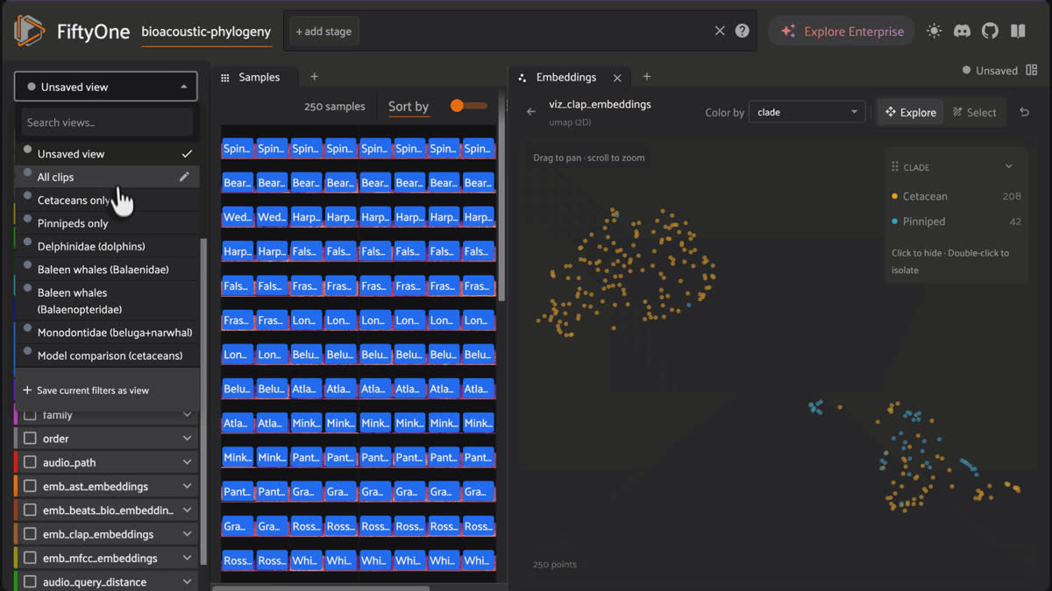The image size is (1052, 591).
Task: Toggle the family field checkbox
Action: tap(30, 415)
